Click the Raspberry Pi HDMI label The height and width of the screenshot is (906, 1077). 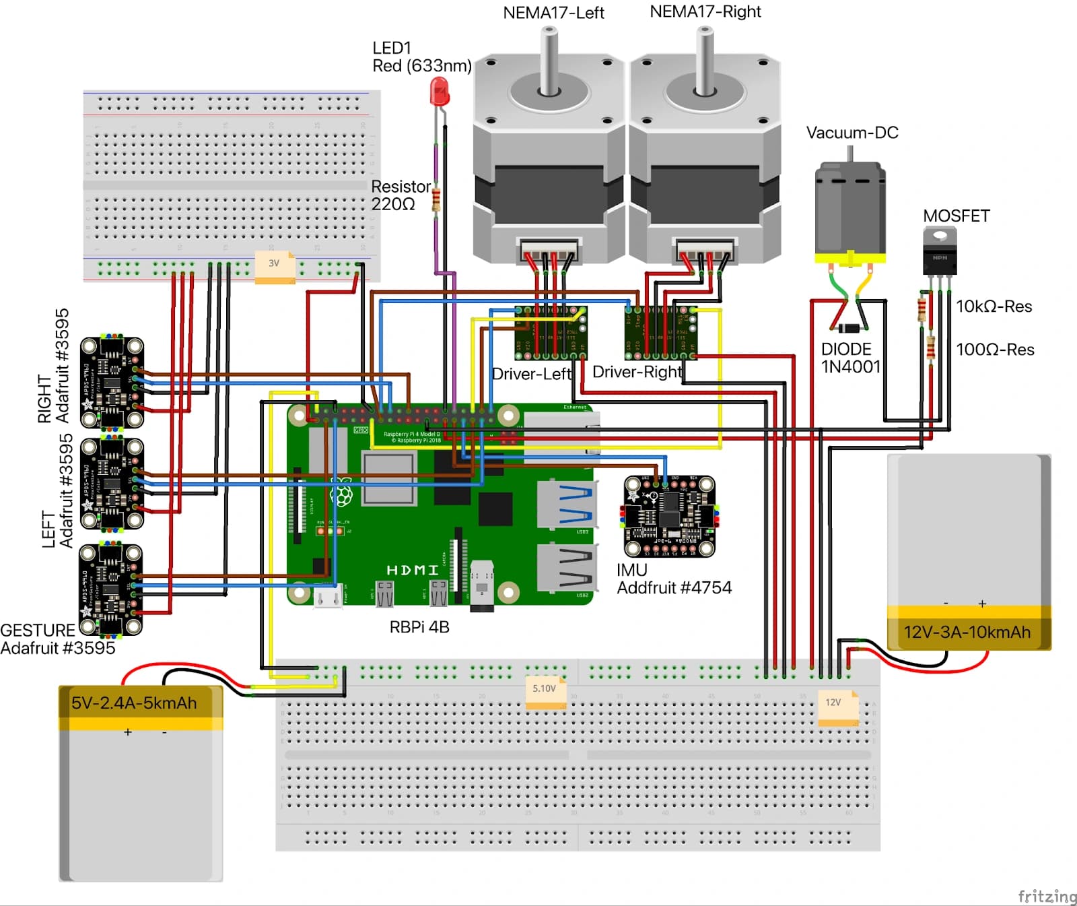point(412,570)
